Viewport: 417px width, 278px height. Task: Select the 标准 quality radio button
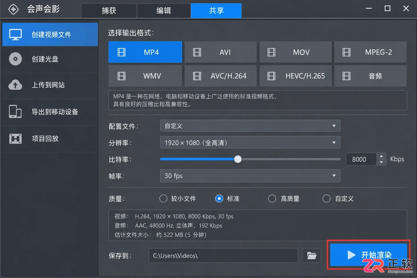pyautogui.click(x=219, y=199)
